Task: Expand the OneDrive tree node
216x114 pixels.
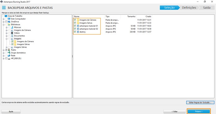Action: click(x=4, y=22)
